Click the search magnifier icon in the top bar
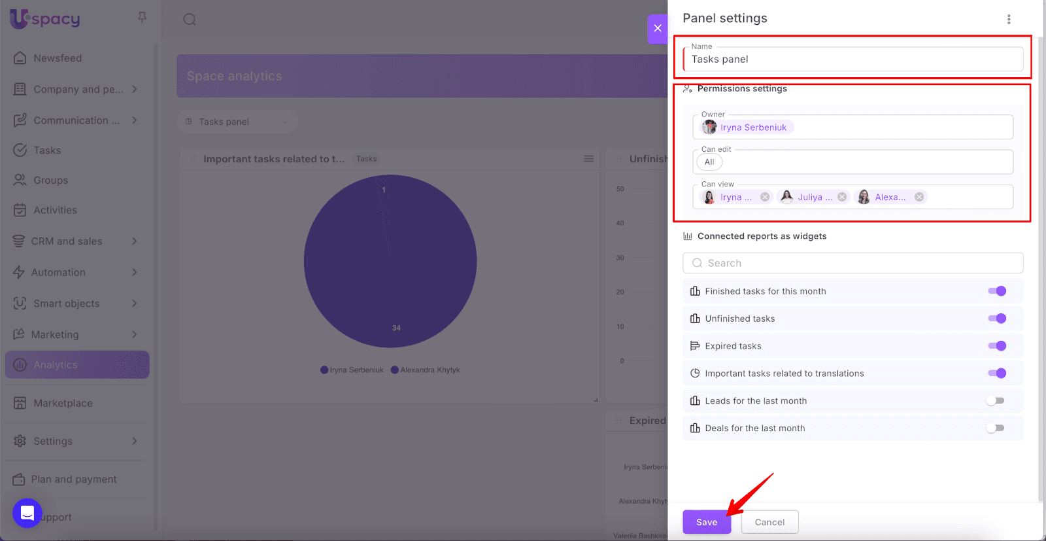Viewport: 1046px width, 541px height. (190, 20)
